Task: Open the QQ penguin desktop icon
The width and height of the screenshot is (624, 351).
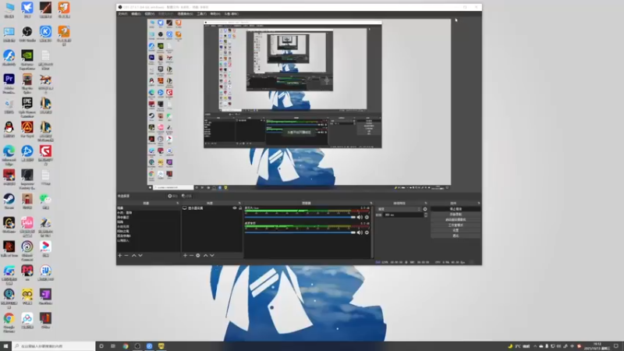Action: click(x=9, y=129)
